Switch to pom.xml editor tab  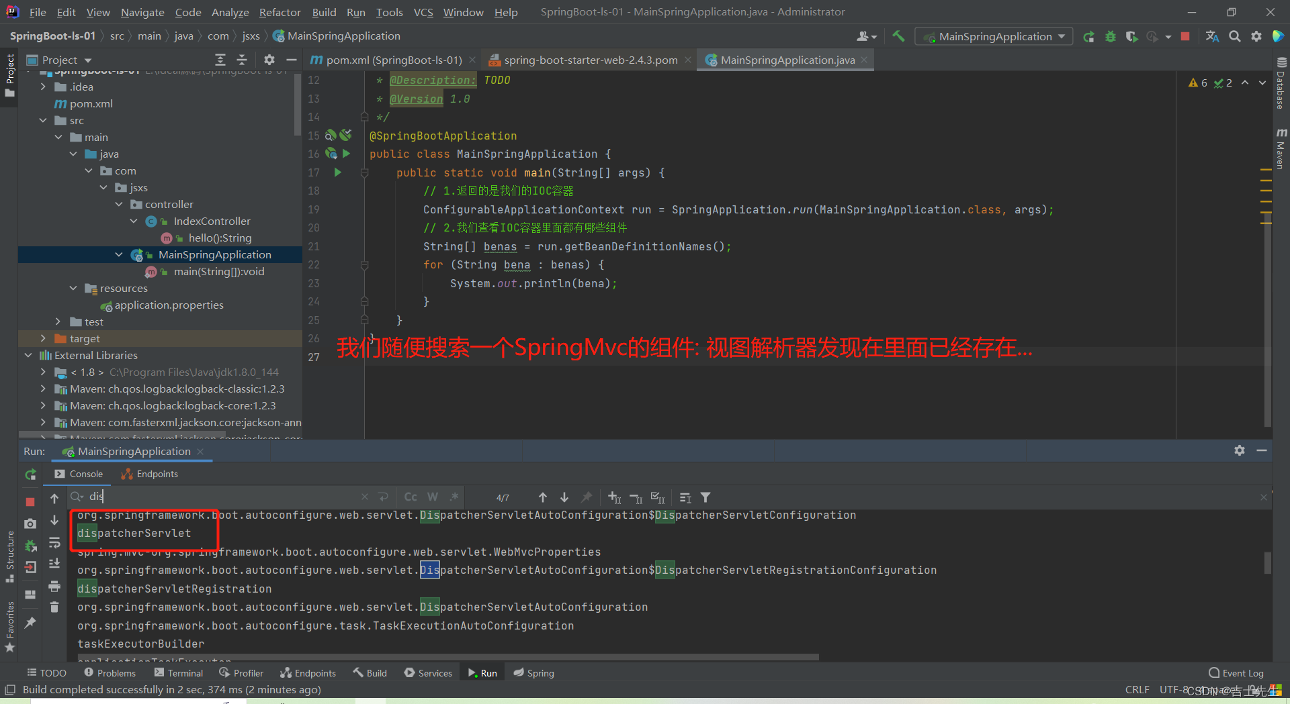point(393,60)
